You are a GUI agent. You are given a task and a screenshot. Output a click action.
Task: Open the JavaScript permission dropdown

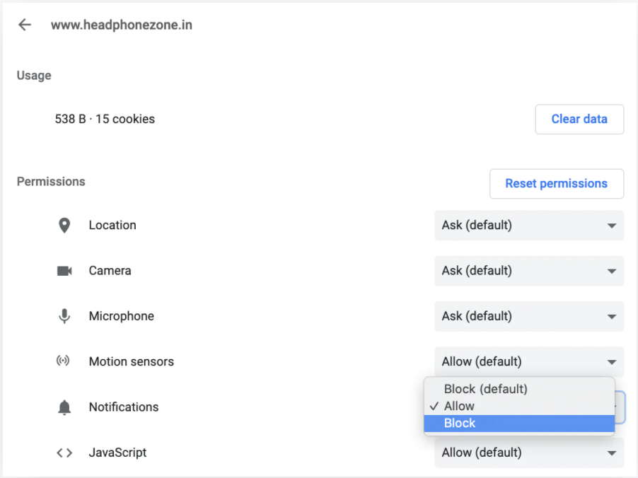pos(528,453)
